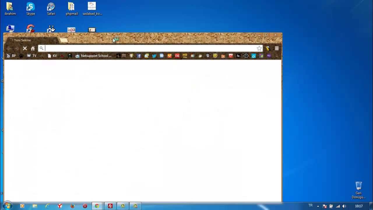Open the Twitter bird bookmark

[x=154, y=56]
